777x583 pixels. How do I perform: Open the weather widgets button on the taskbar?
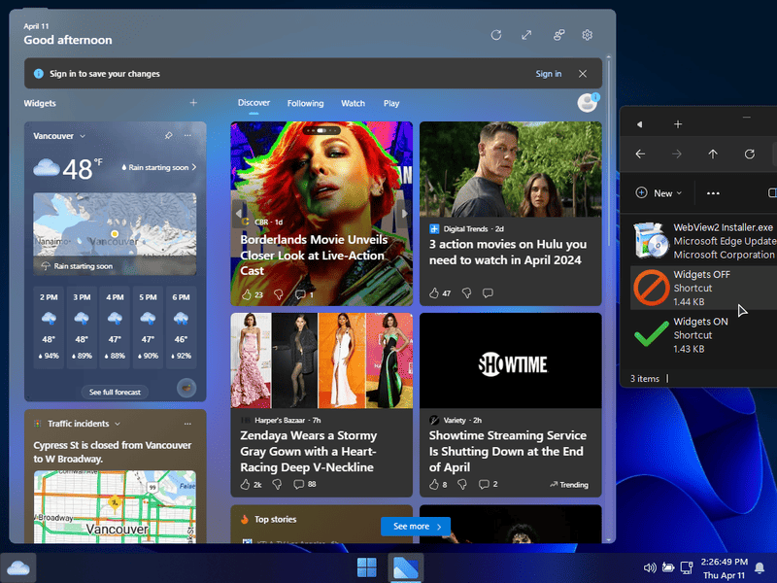[18, 568]
